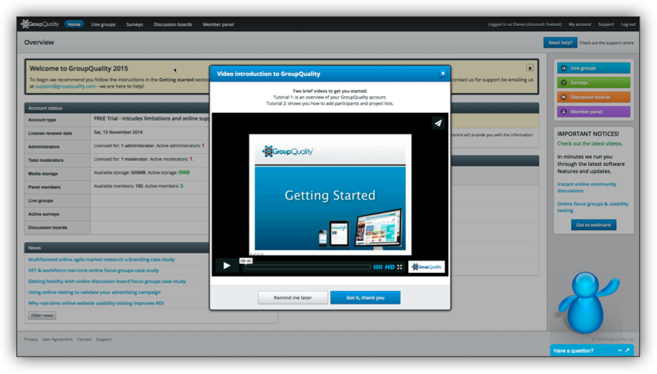657x374 pixels.
Task: Click Got it, thank you button
Action: 365,297
